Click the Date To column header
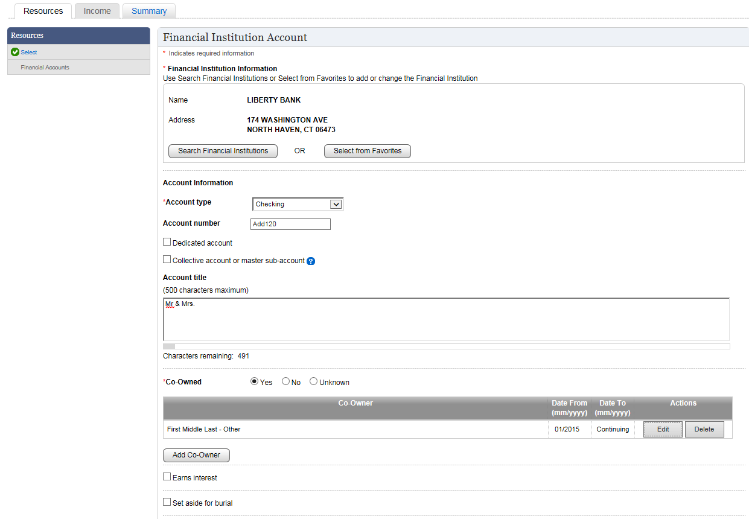This screenshot has width=749, height=519. pyautogui.click(x=613, y=408)
